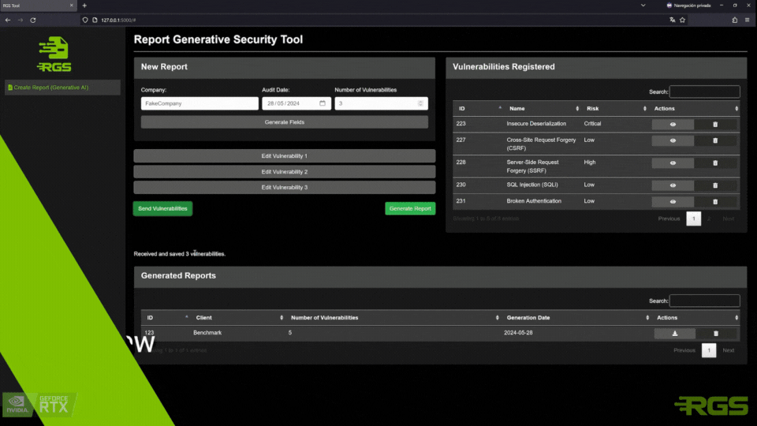This screenshot has width=757, height=426.
Task: Go forward in the browser
Action: click(21, 20)
